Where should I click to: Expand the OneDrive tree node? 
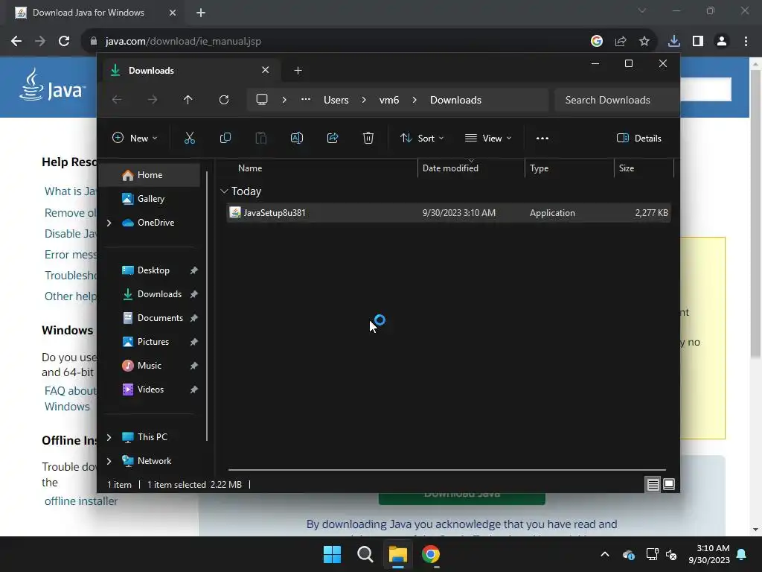pos(109,223)
